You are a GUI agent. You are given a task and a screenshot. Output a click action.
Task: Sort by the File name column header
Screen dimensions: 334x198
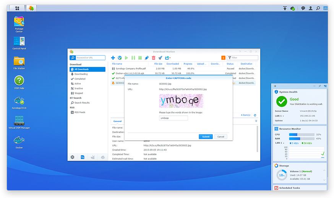point(117,64)
